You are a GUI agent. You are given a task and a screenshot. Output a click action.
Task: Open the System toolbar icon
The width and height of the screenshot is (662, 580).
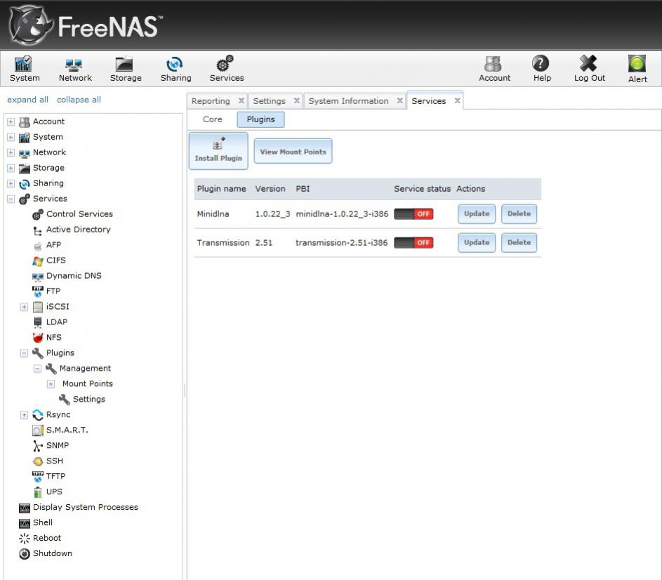pyautogui.click(x=25, y=69)
